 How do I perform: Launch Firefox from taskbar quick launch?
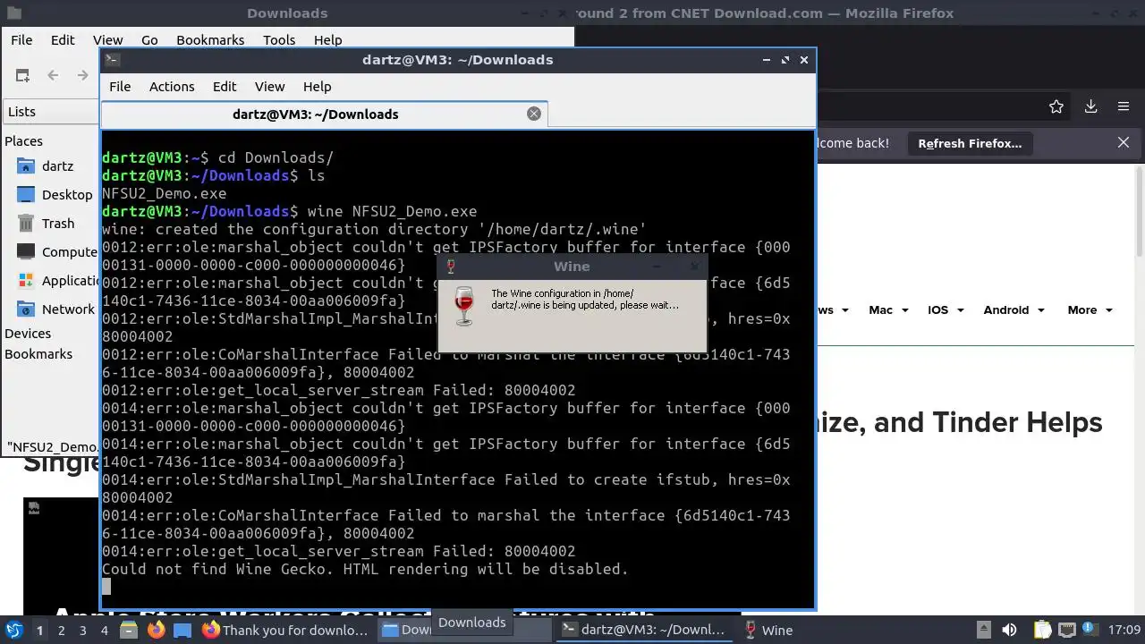click(157, 631)
